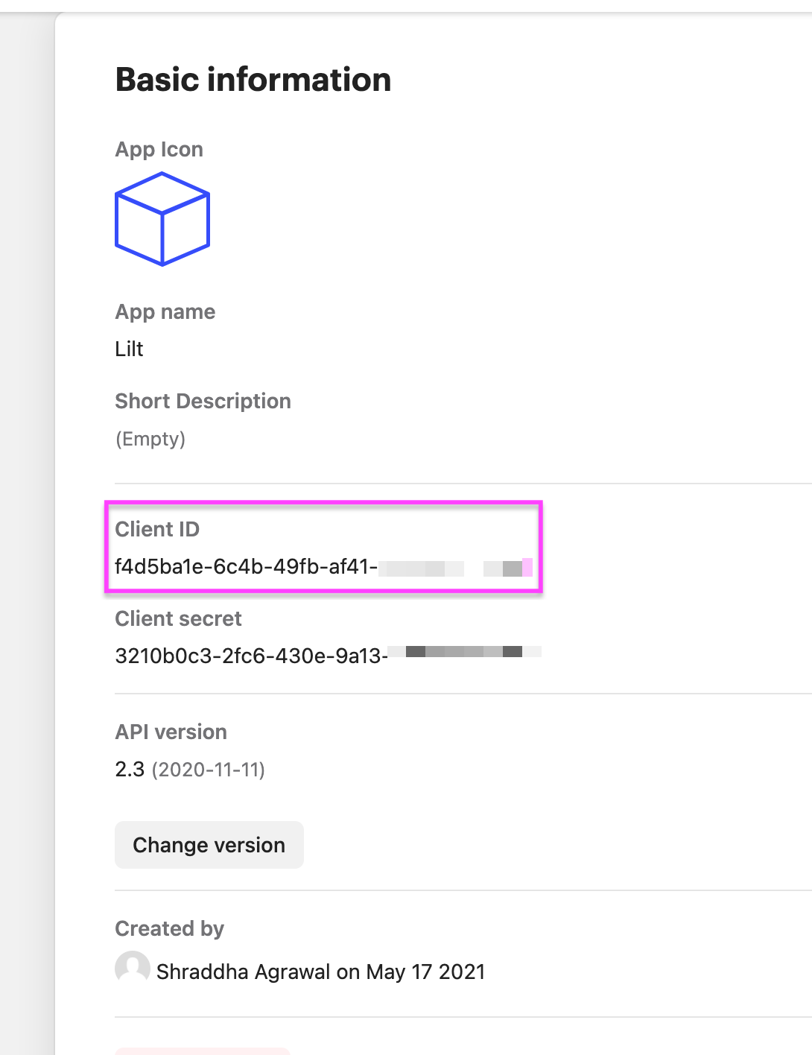Click the blurred end of Client secret
Screen dimensions: 812x1055
(465, 652)
